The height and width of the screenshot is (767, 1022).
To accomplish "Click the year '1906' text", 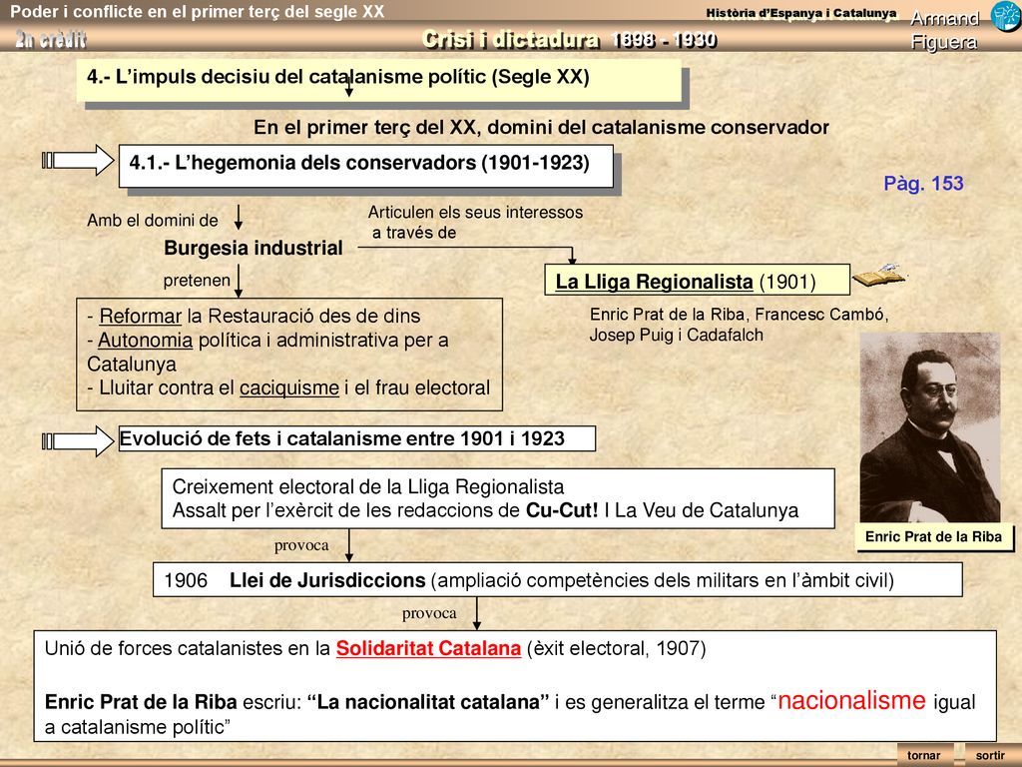I will click(x=186, y=580).
